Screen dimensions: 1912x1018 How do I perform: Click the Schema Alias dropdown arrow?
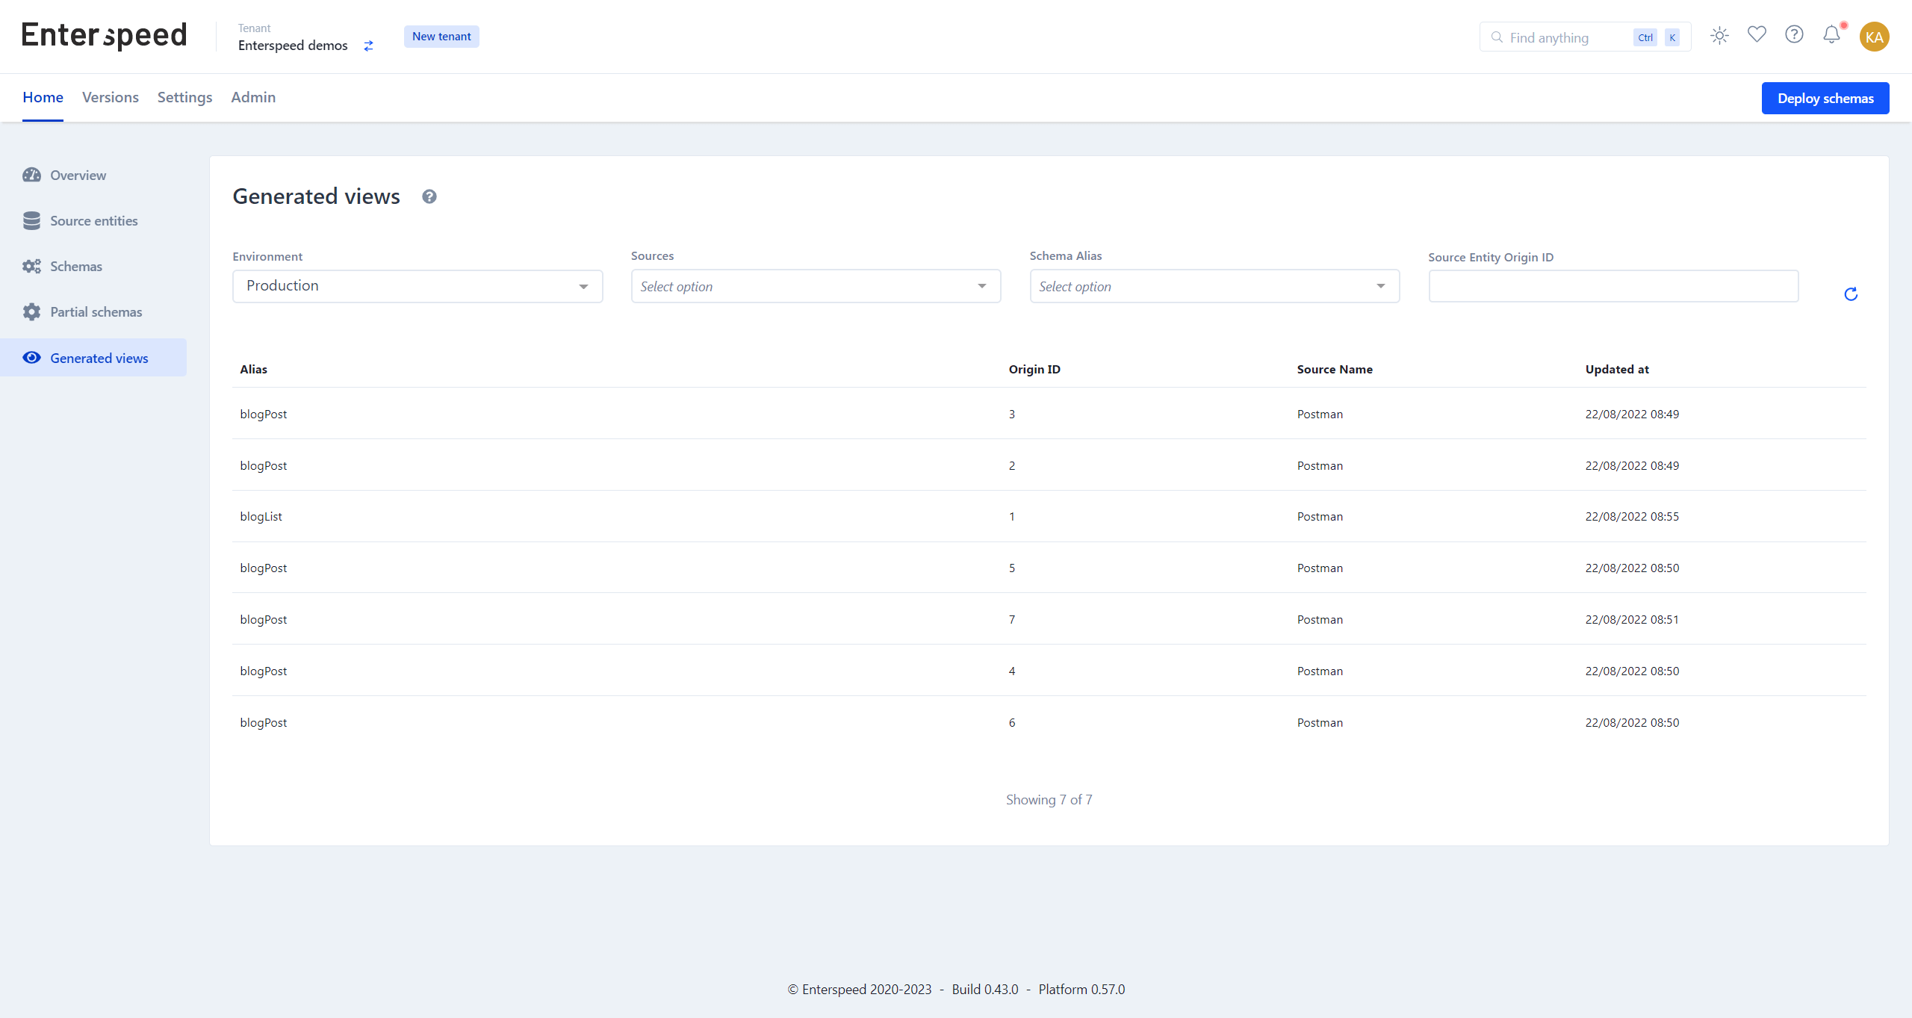pyautogui.click(x=1381, y=287)
